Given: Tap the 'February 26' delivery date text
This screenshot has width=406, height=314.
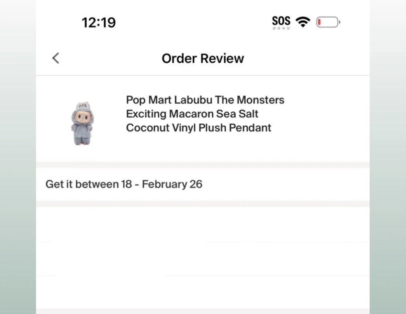Looking at the screenshot, I should pyautogui.click(x=172, y=184).
